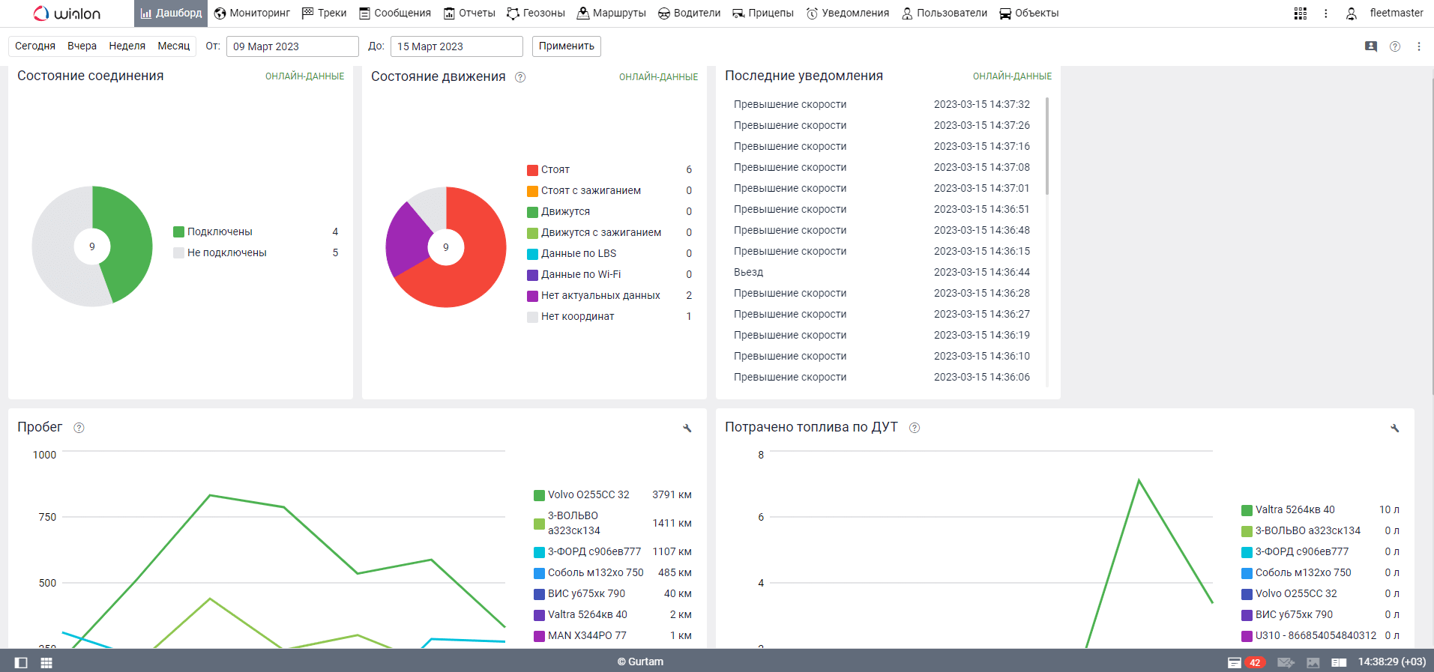Switch to the Прицепы tab

tap(763, 13)
